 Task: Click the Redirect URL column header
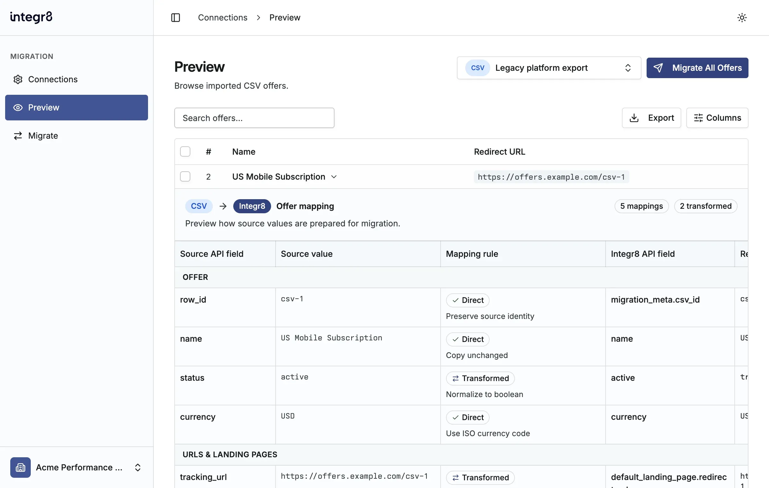coord(500,152)
